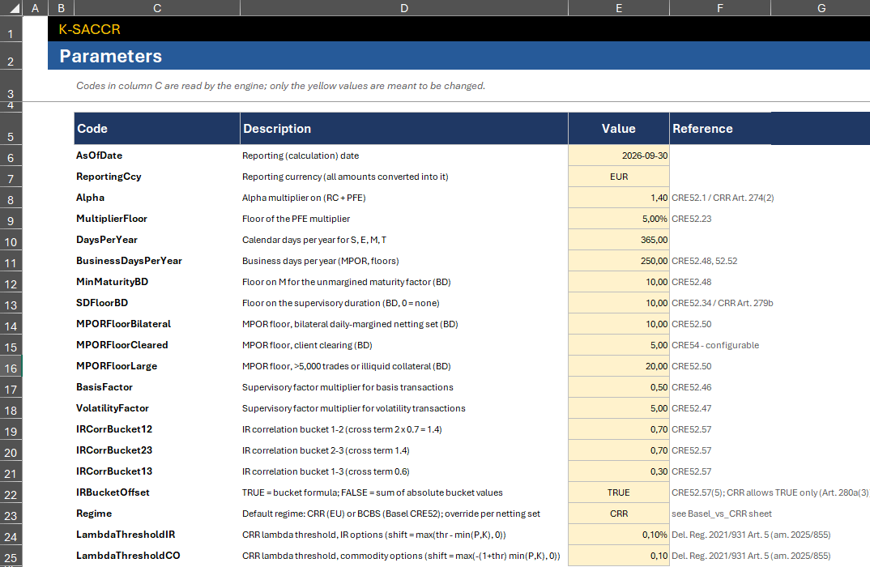Click the K-SACCR title cell
Viewport: 870px width, 567px height.
point(89,29)
